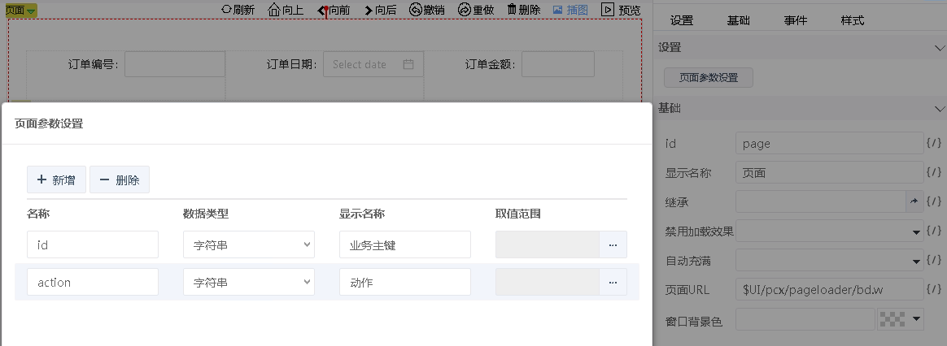Screen dimensions: 947x346
Task: Switch to the 样式 tab
Action: 852,20
